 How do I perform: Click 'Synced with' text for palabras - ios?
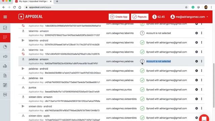coord(167,80)
